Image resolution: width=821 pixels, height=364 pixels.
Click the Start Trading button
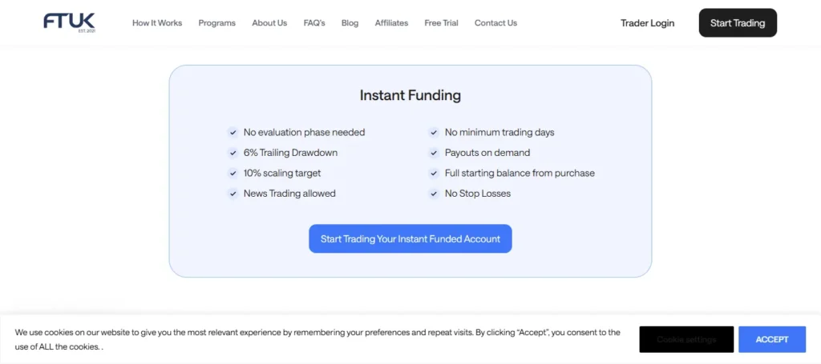[738, 23]
